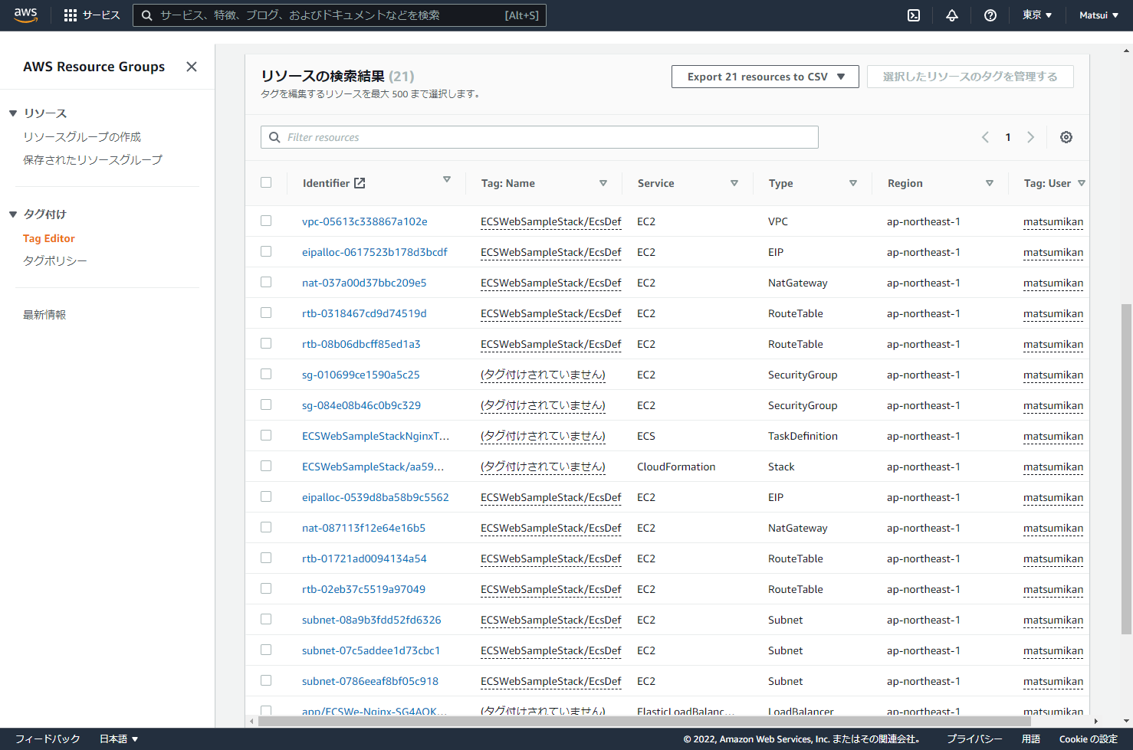Open the 東京 region selector
This screenshot has width=1133, height=750.
pyautogui.click(x=1037, y=15)
